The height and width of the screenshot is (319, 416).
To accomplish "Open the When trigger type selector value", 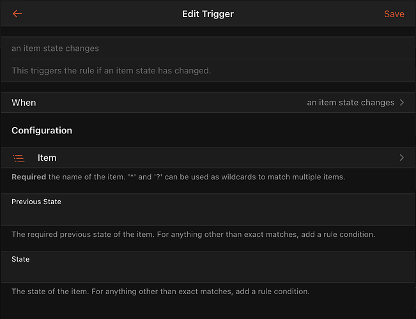I will click(350, 103).
